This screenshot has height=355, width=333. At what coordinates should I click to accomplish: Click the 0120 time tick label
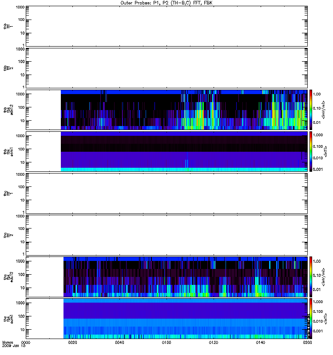coord(214,342)
